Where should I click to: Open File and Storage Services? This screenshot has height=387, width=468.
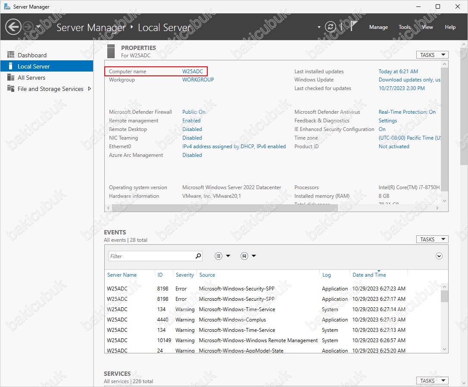(50, 89)
